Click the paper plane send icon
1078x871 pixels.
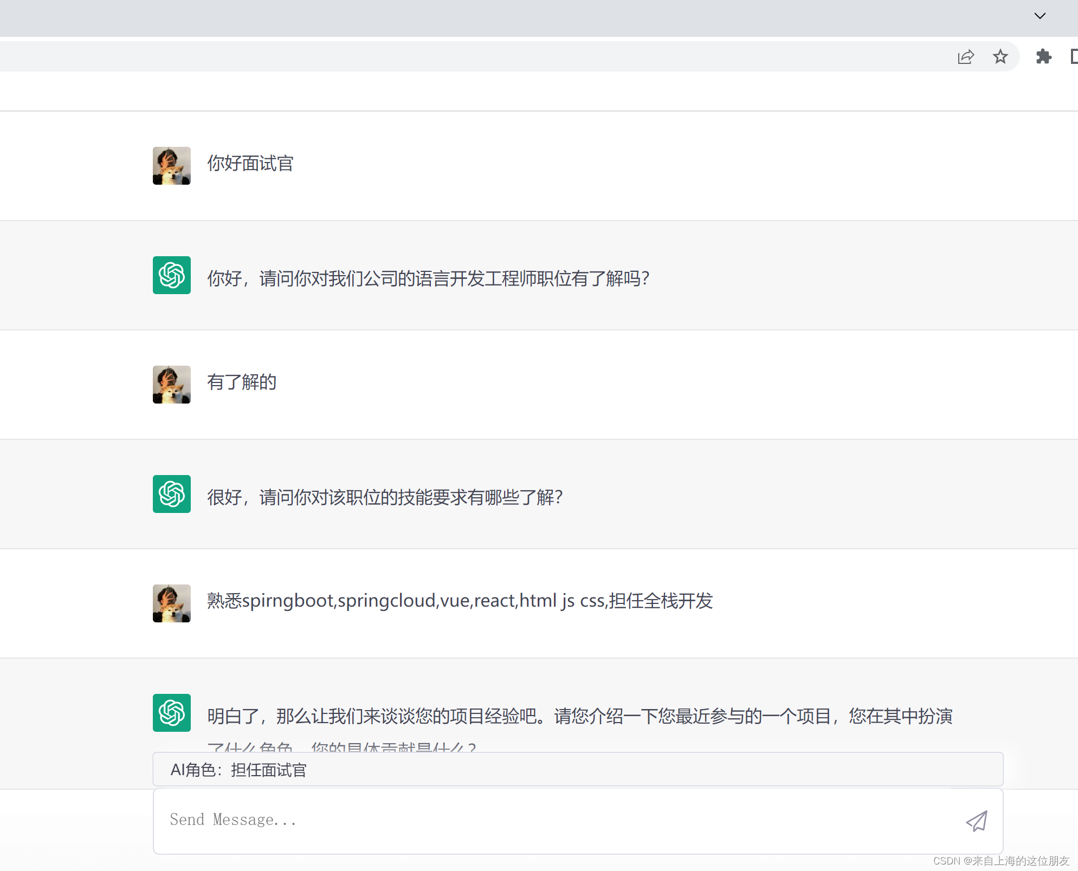point(977,821)
